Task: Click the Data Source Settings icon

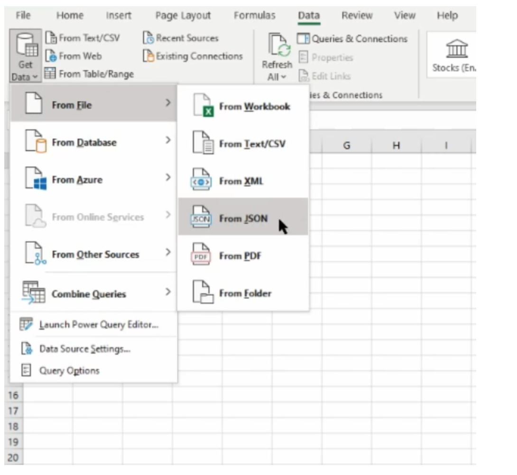Action: coord(27,348)
